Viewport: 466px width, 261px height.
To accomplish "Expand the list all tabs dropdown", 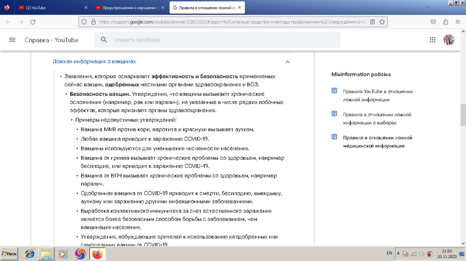I will (x=426, y=8).
